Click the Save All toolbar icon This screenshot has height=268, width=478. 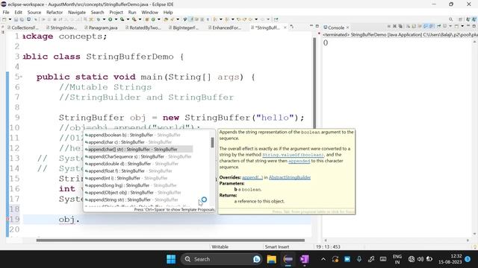22,19
